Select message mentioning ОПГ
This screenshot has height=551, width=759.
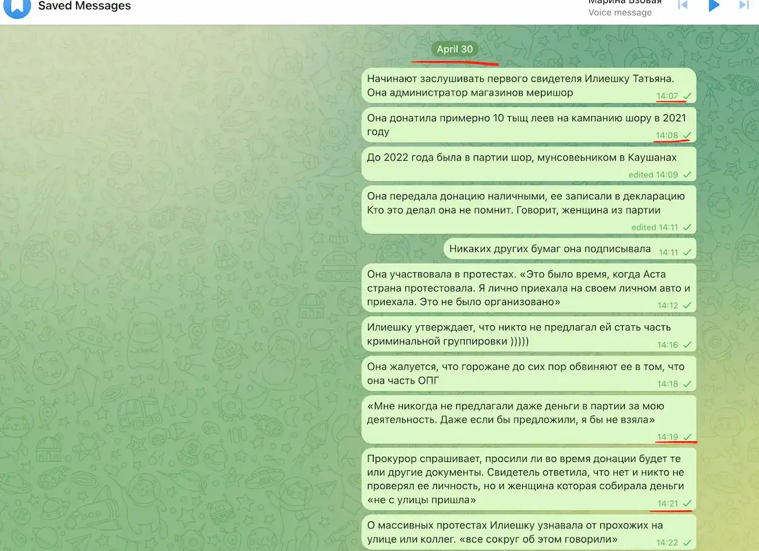click(529, 374)
